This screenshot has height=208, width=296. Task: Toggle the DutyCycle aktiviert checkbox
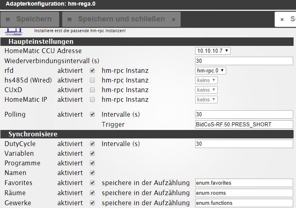coord(92,144)
